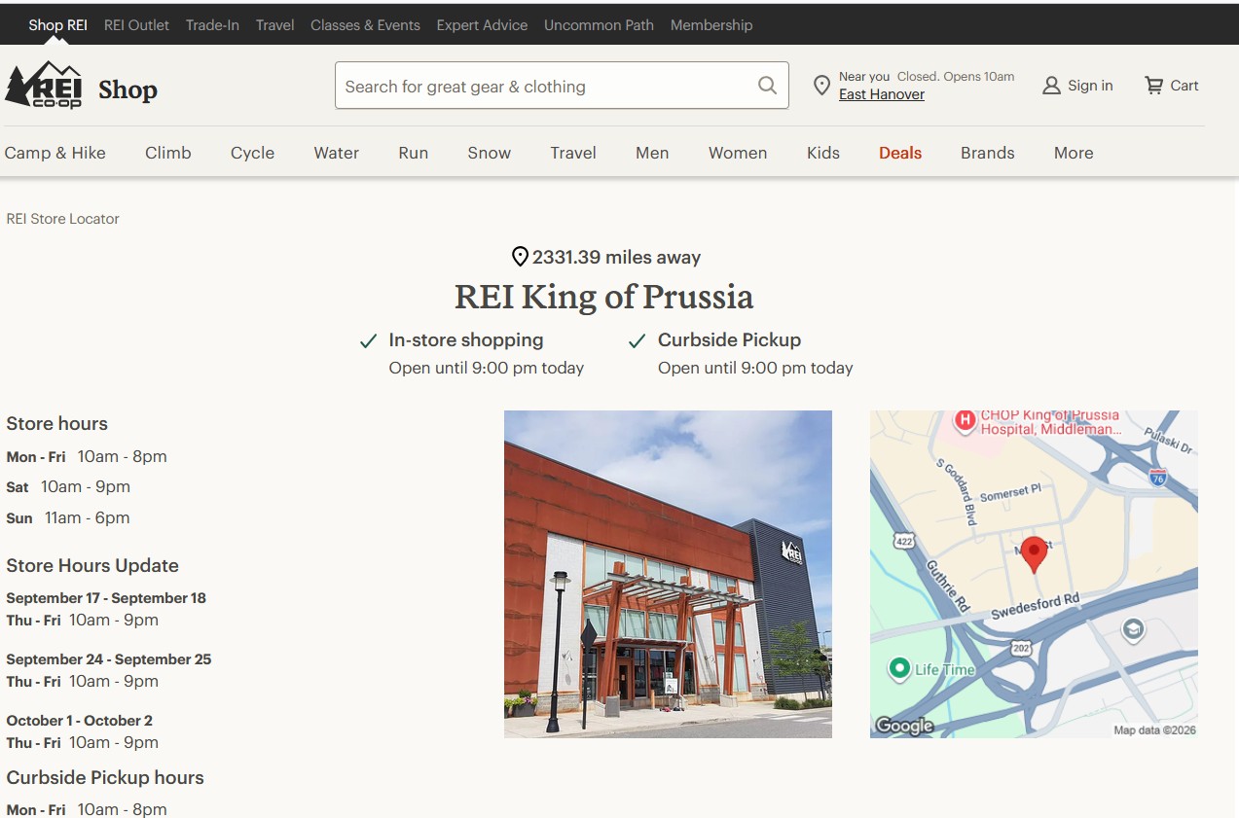Click the In-store shopping checkmark icon
Viewport: 1239px width, 818px height.
(x=368, y=340)
